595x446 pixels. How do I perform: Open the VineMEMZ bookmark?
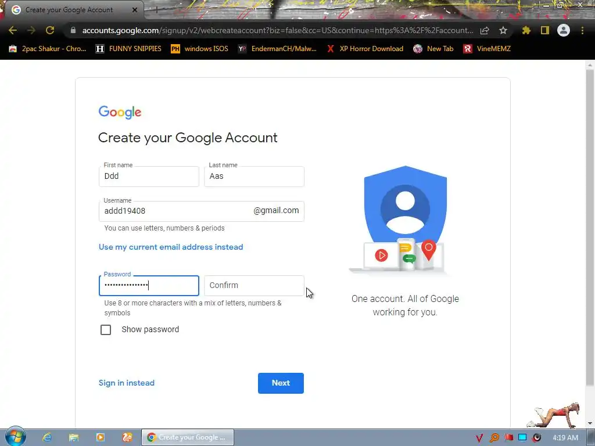pyautogui.click(x=488, y=49)
